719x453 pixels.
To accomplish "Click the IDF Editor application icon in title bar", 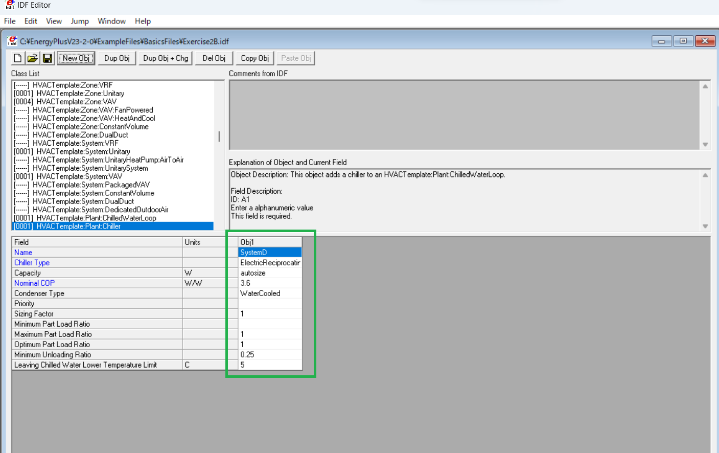I will tap(10, 5).
